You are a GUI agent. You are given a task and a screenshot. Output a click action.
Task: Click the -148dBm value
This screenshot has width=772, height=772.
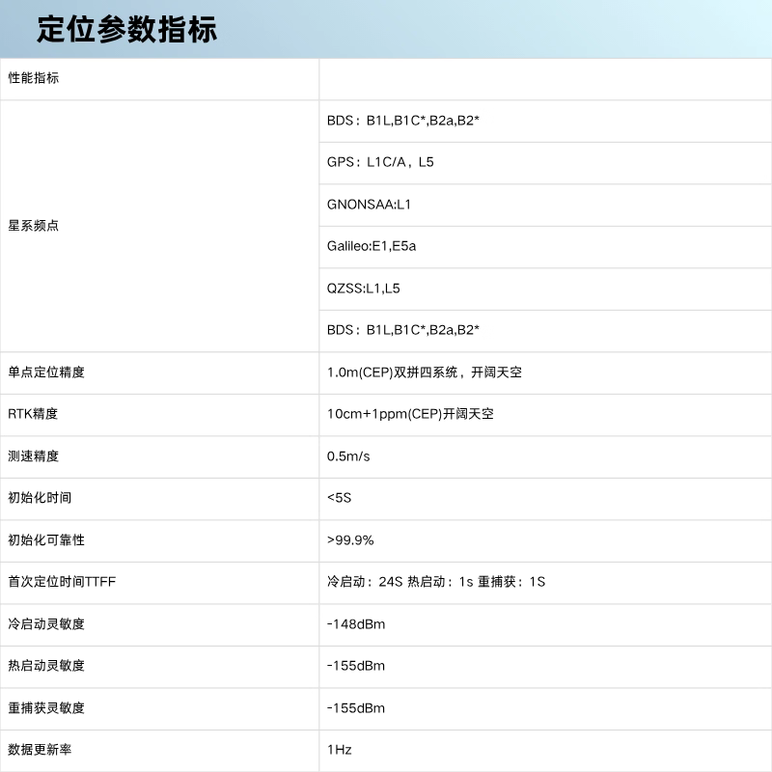pyautogui.click(x=356, y=624)
